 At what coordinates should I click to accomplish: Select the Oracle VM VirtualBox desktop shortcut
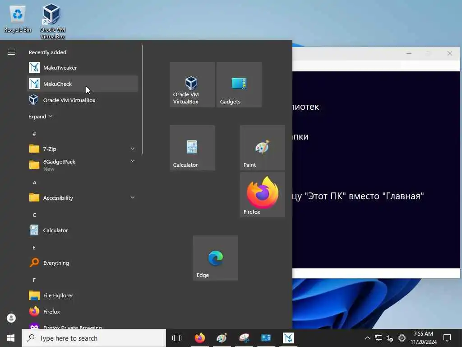pos(52,21)
